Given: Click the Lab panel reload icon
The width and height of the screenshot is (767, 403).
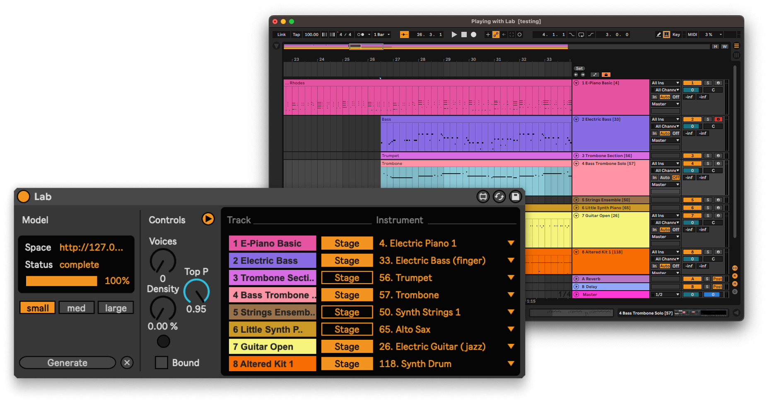Looking at the screenshot, I should pyautogui.click(x=499, y=197).
